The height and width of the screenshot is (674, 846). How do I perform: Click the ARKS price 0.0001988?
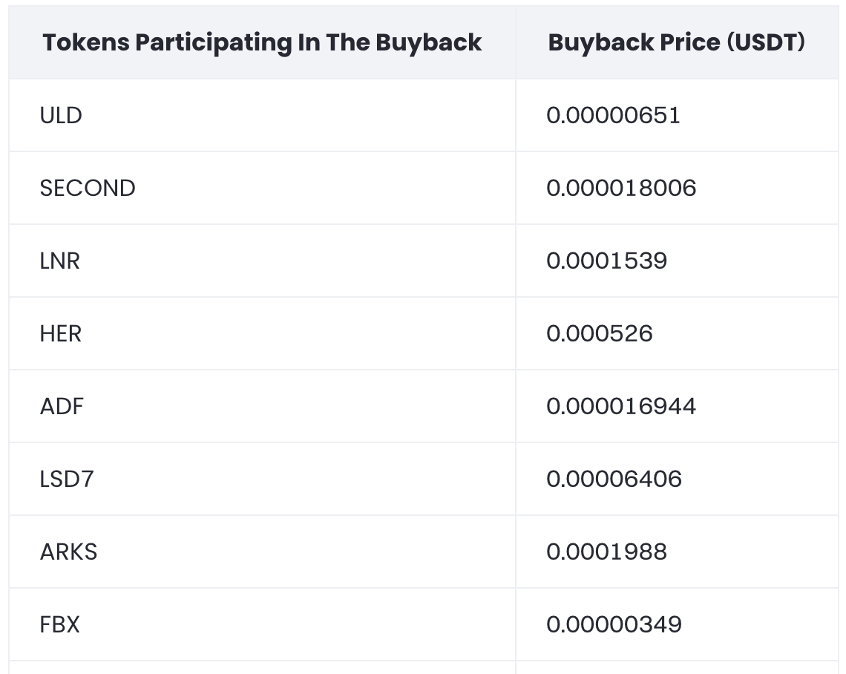606,552
